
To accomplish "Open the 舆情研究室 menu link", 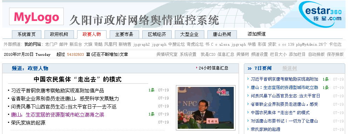I will 167,54.
